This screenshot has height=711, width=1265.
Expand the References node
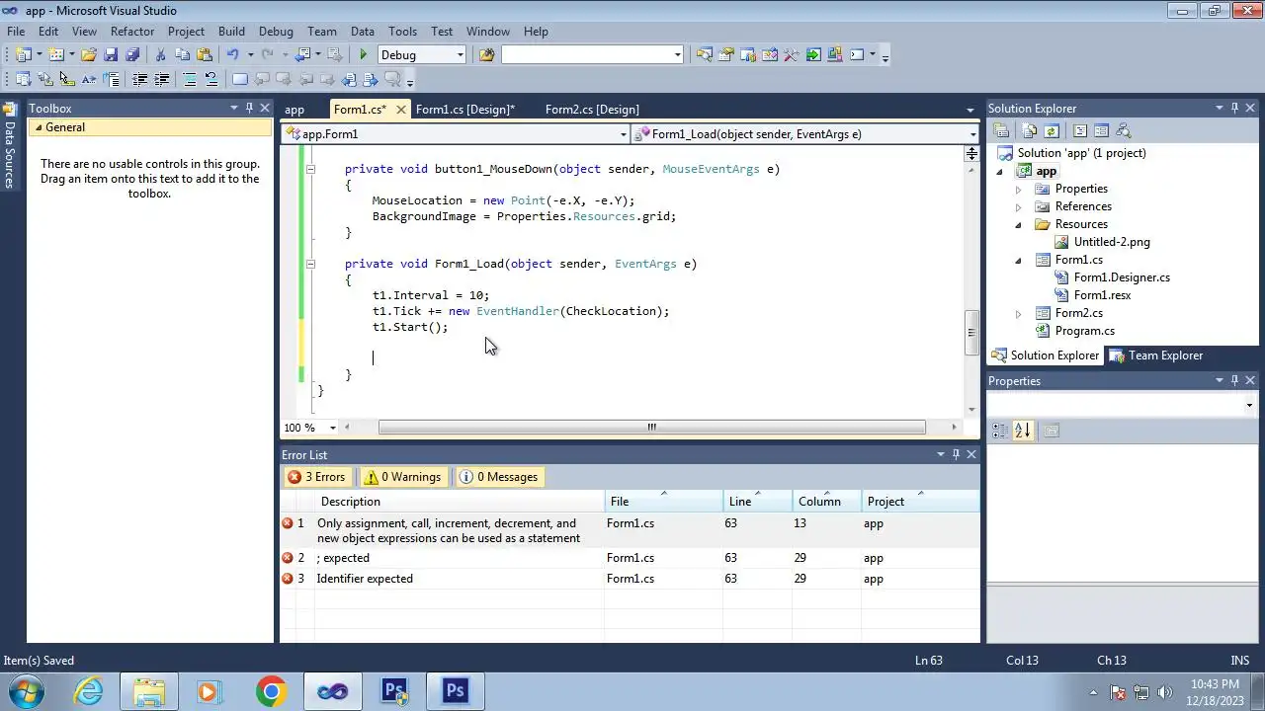[x=1019, y=206]
